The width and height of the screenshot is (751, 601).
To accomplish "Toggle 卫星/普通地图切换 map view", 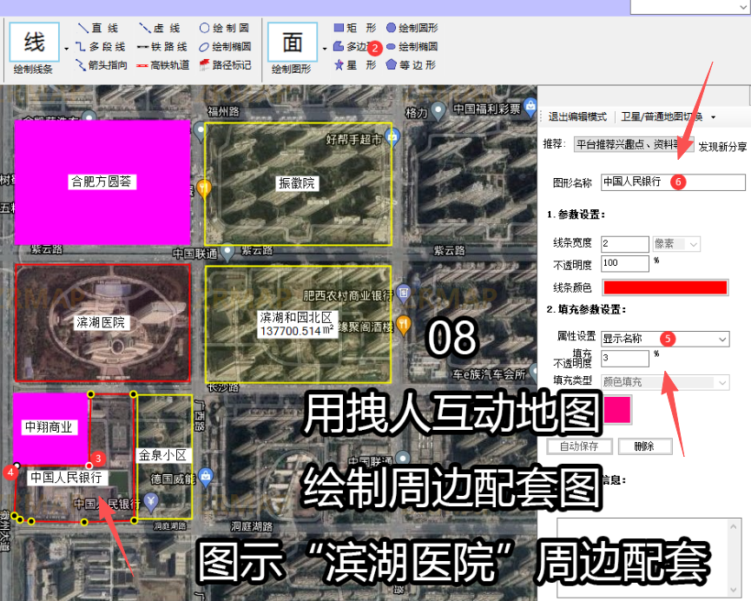I will [x=663, y=116].
